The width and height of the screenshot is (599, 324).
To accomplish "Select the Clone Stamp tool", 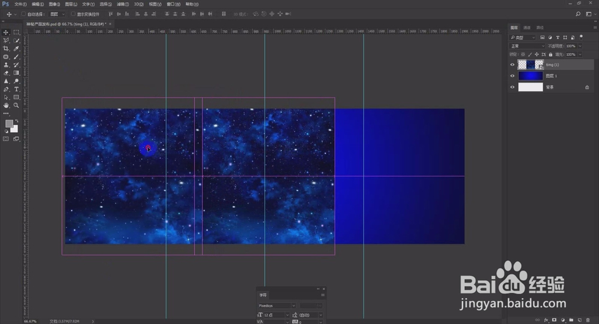I will coord(6,65).
